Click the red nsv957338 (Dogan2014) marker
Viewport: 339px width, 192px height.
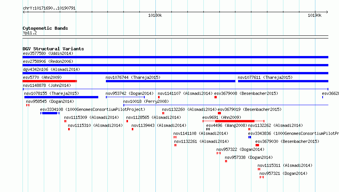click(x=226, y=161)
